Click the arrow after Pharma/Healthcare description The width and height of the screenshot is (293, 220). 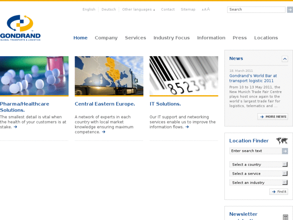pyautogui.click(x=15, y=127)
